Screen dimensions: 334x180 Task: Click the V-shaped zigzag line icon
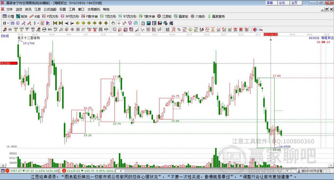pos(142,30)
